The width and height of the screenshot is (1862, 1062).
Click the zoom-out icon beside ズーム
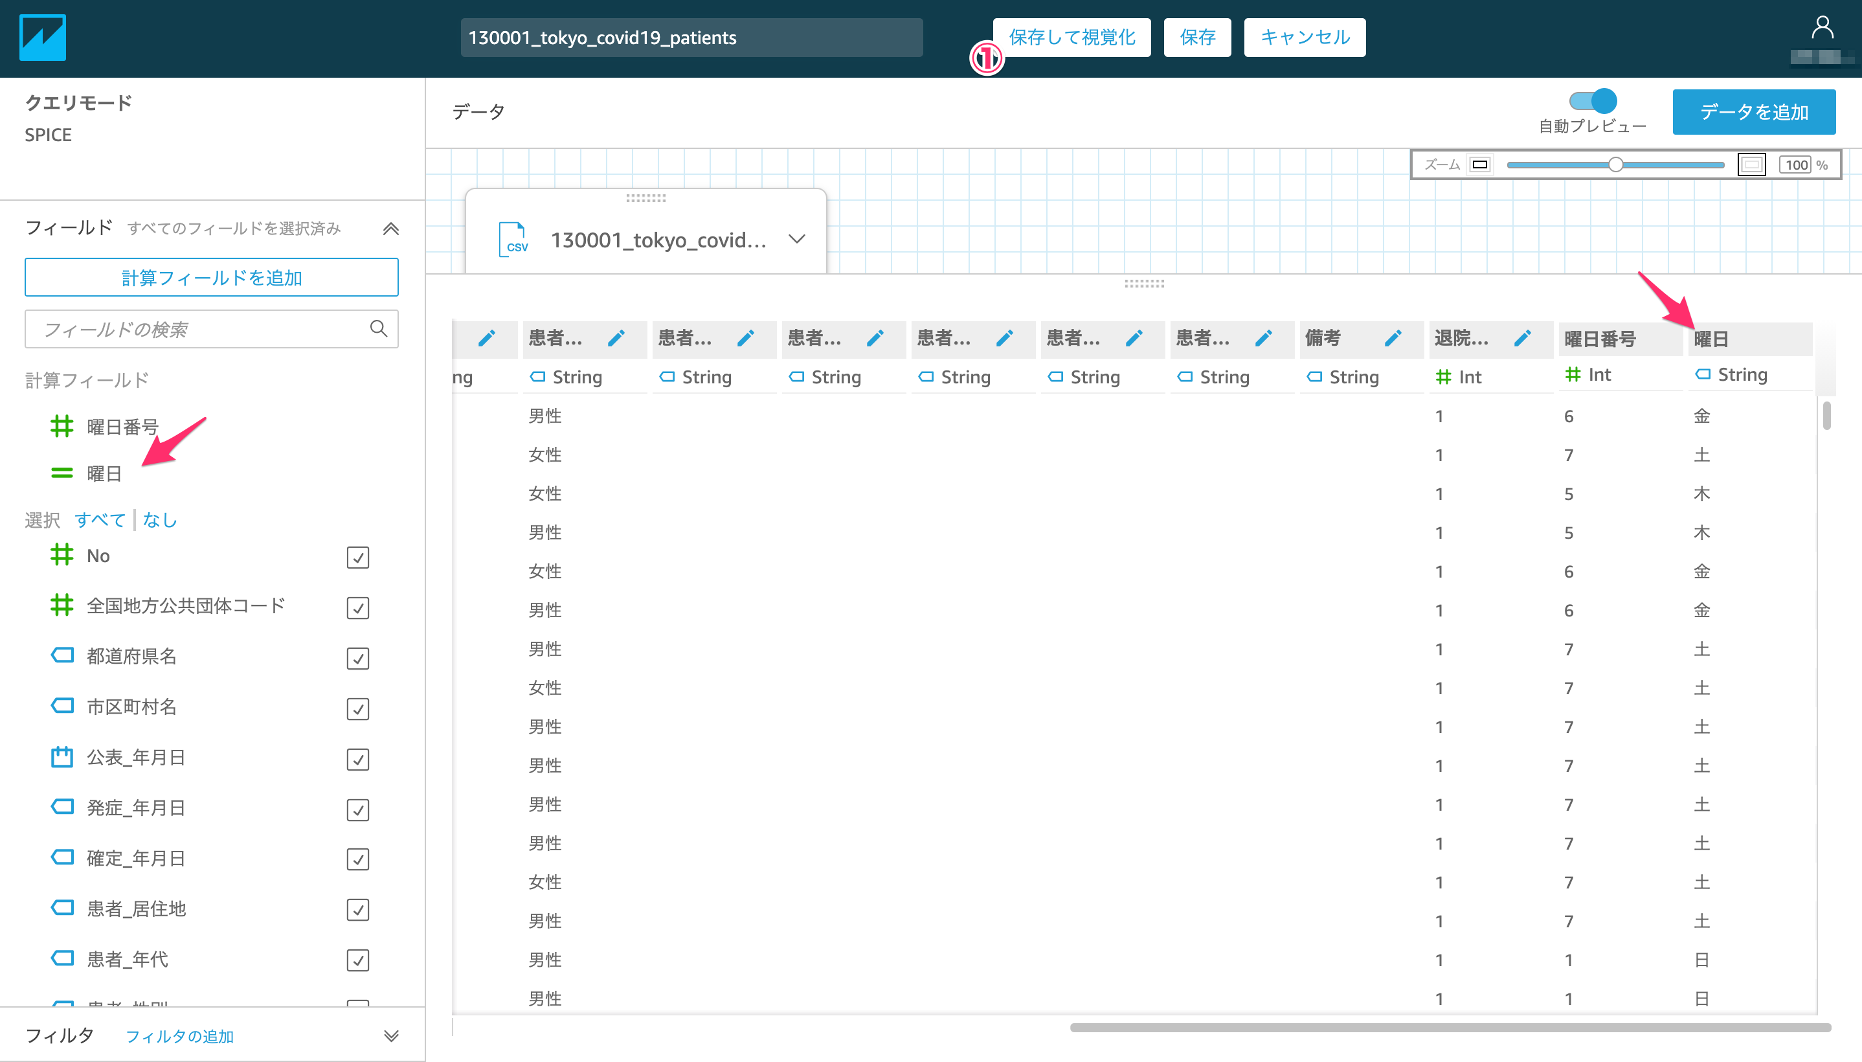(x=1480, y=165)
